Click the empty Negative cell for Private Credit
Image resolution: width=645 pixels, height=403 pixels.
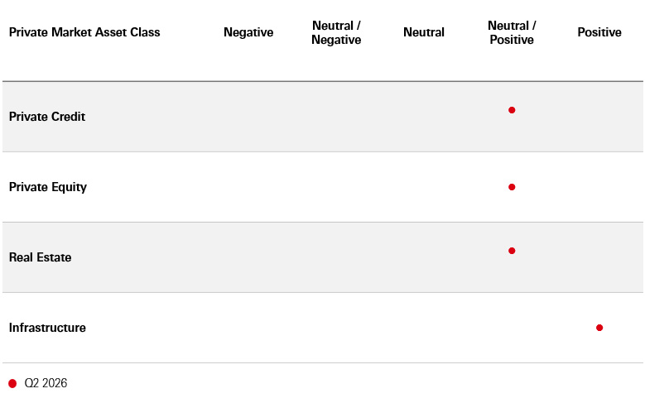248,117
